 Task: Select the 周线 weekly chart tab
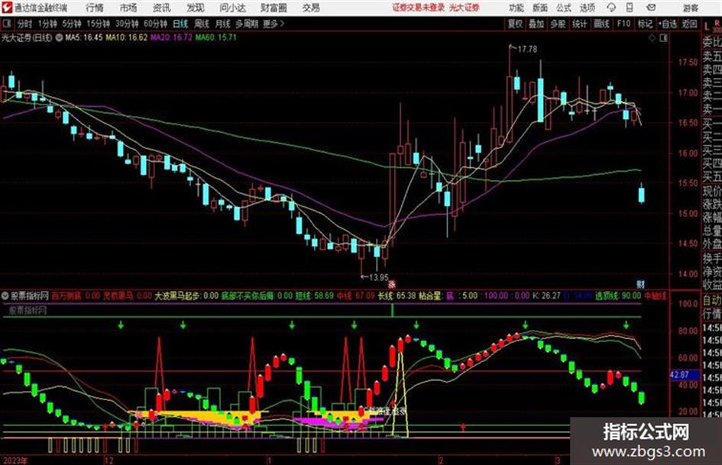coord(202,24)
